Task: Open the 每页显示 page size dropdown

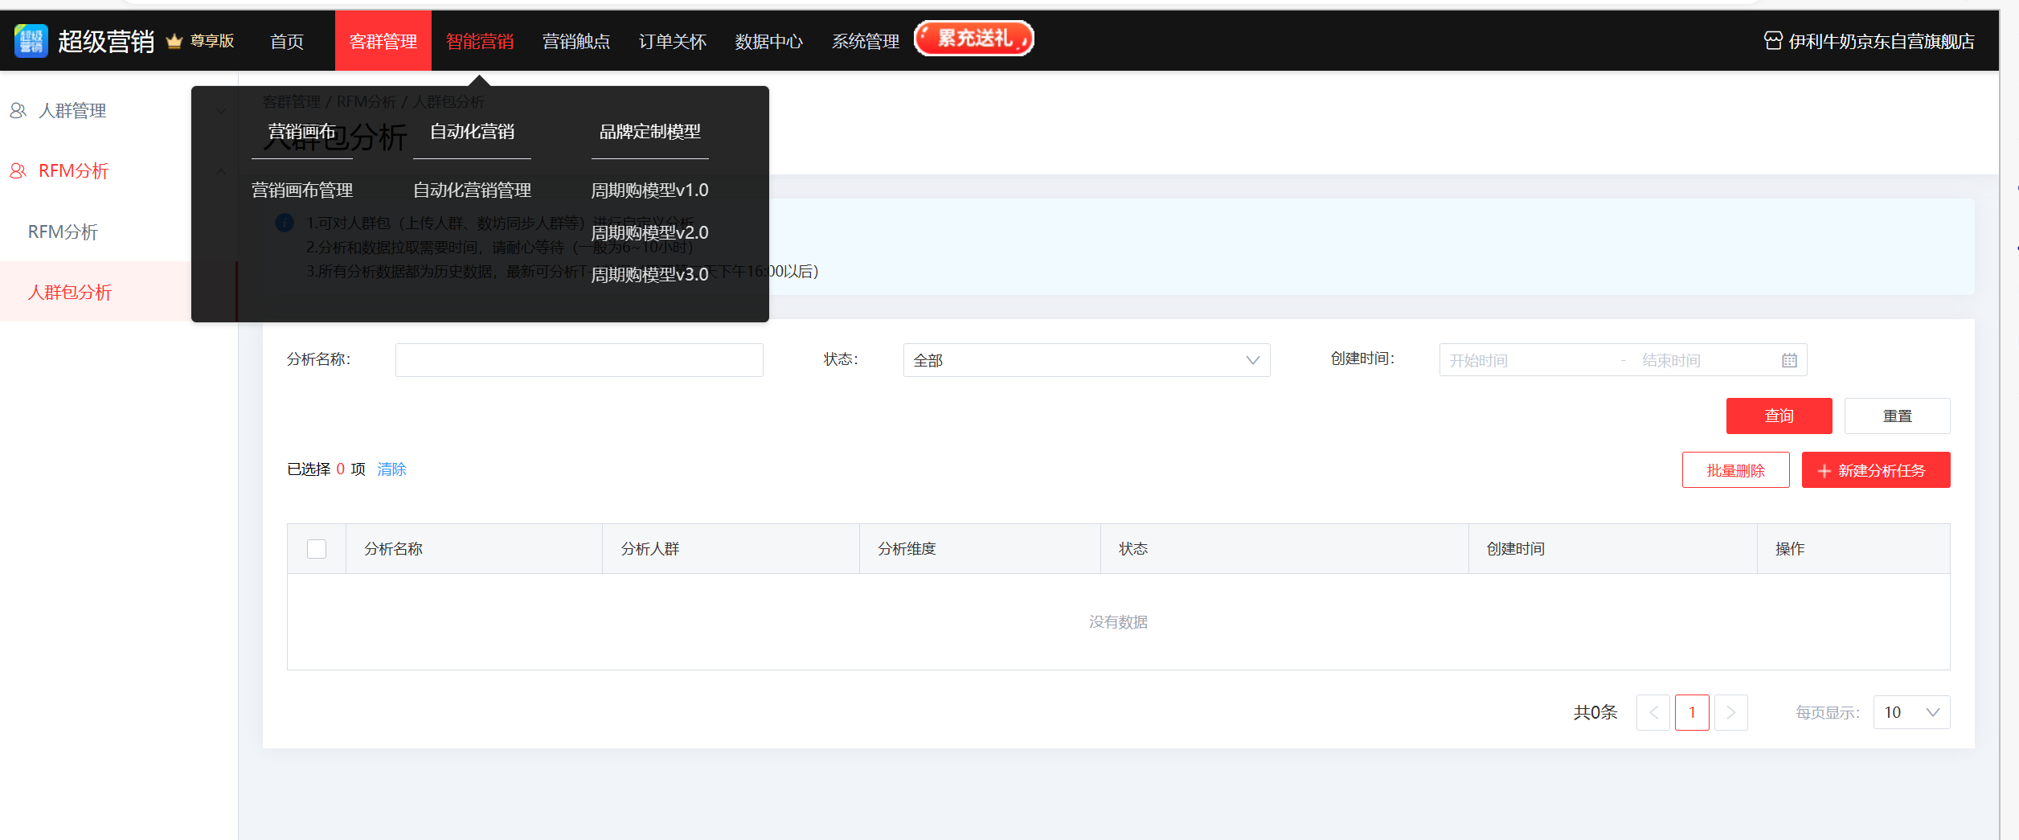Action: [x=1911, y=712]
